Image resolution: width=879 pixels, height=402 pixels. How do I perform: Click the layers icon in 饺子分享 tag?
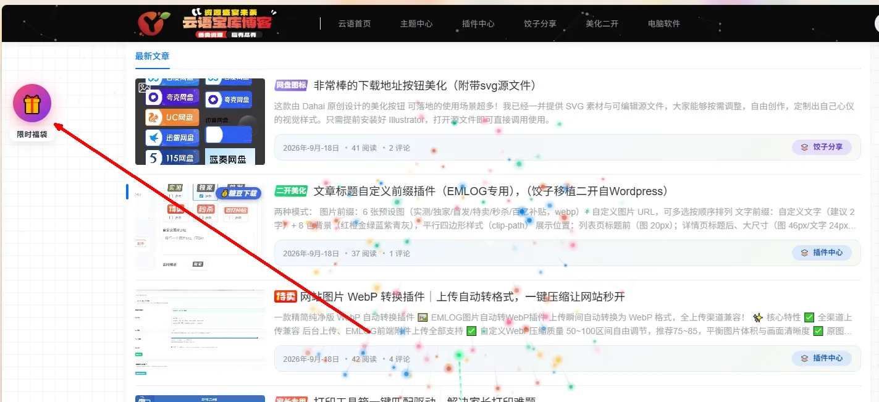pos(804,148)
